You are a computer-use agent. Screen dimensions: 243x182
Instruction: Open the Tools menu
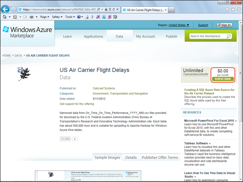click(x=70, y=17)
